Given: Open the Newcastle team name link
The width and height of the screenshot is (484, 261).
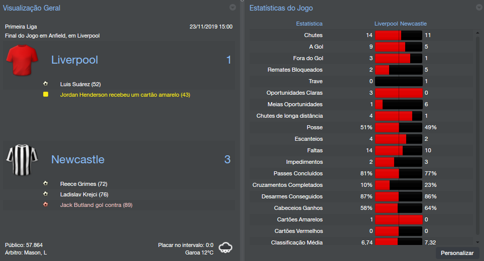Looking at the screenshot, I should click(78, 160).
